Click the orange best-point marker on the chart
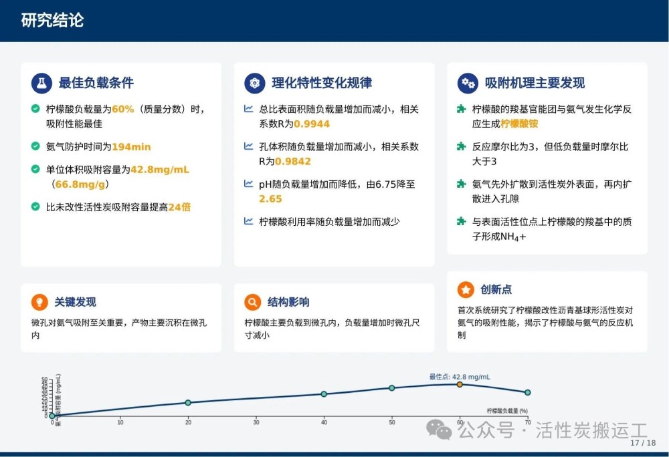The image size is (669, 457). click(x=460, y=384)
